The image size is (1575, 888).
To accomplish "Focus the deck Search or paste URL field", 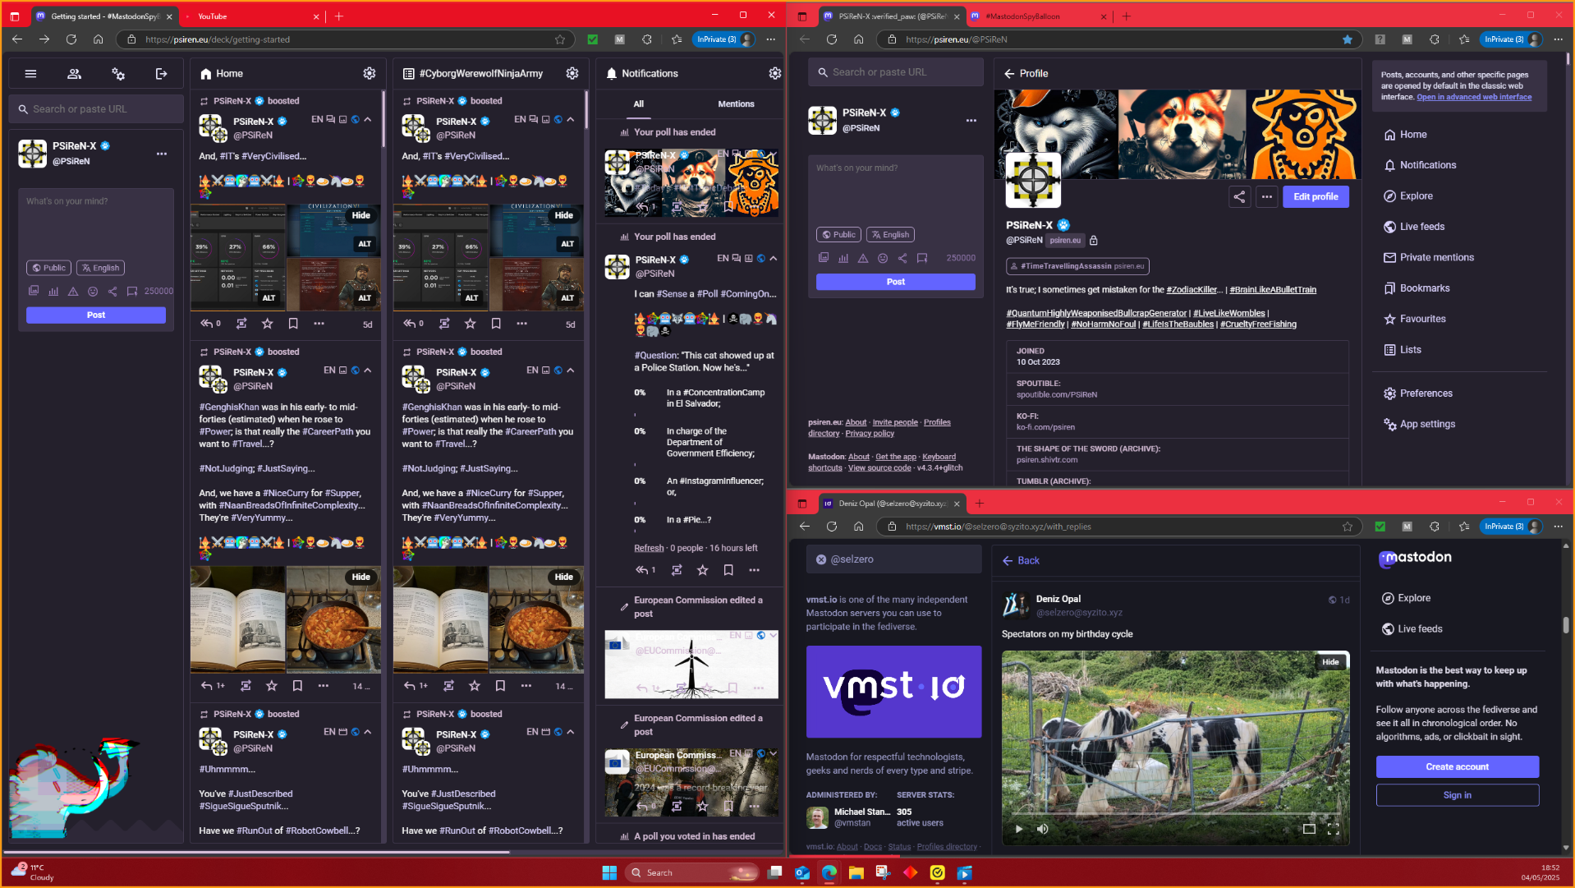I will (95, 109).
